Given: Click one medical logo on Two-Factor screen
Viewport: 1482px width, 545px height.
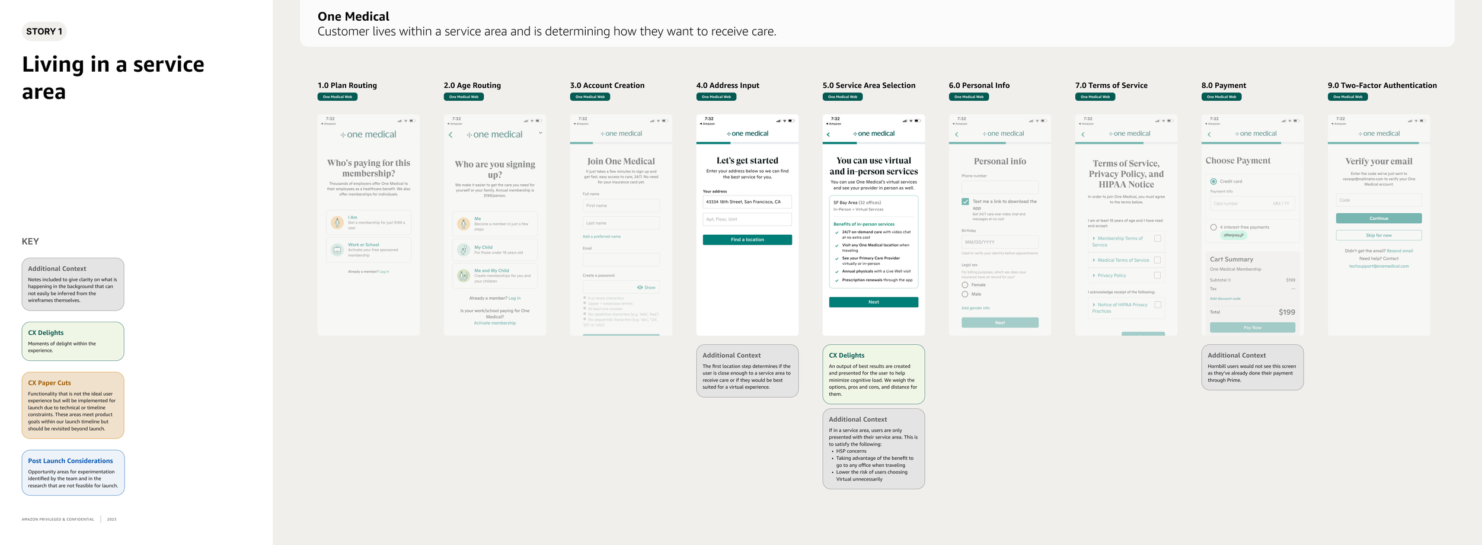Looking at the screenshot, I should (x=1379, y=133).
